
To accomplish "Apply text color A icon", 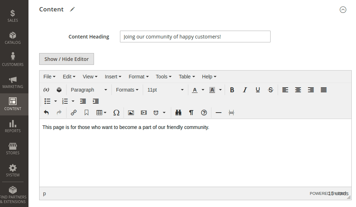I will pyautogui.click(x=195, y=90).
